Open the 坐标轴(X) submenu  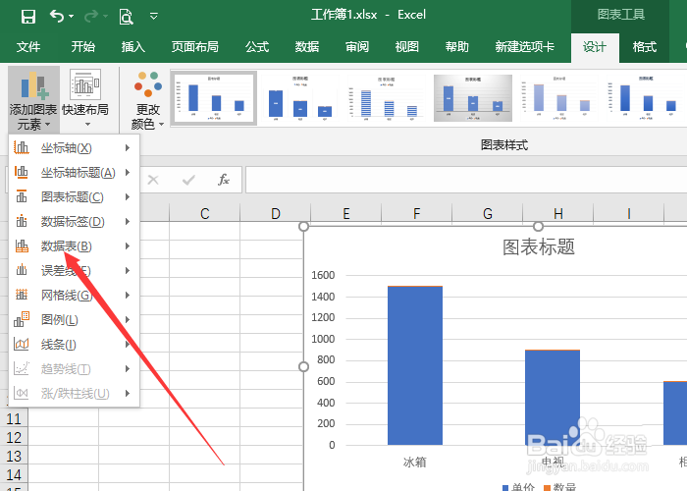pyautogui.click(x=74, y=148)
